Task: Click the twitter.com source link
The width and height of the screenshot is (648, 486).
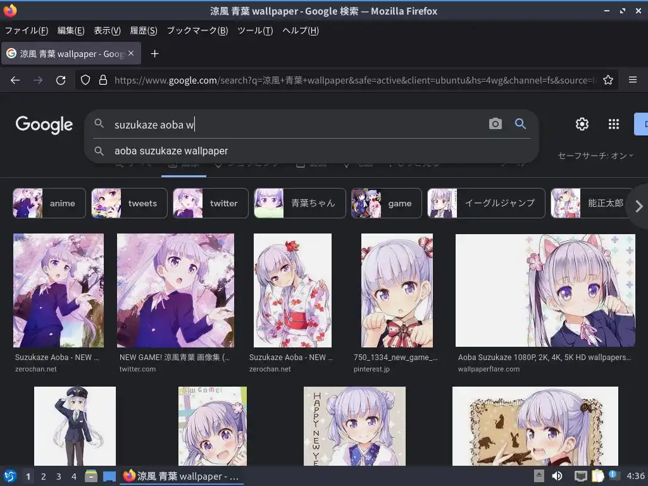Action: point(137,369)
